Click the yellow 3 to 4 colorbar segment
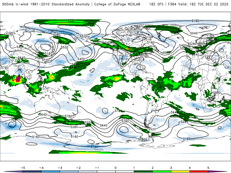The height and width of the screenshot is (173, 231). coord(180,172)
